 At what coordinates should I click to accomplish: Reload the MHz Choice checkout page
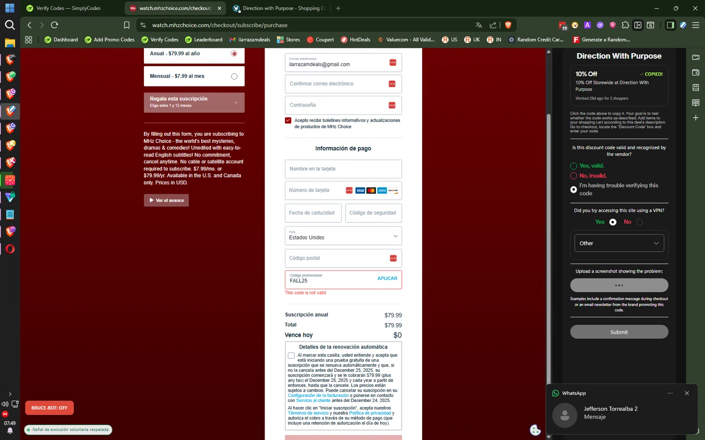[55, 25]
